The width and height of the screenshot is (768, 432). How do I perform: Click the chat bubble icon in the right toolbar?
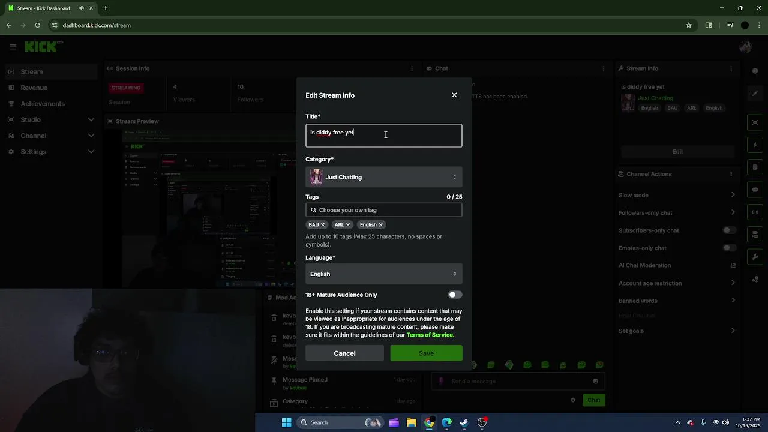(755, 190)
